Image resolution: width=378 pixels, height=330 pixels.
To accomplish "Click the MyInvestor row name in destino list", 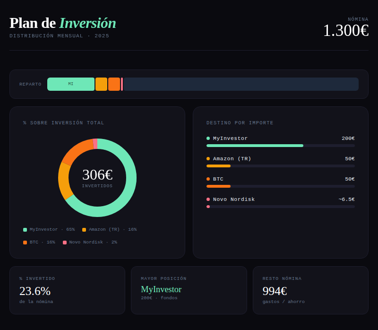I will point(230,139).
